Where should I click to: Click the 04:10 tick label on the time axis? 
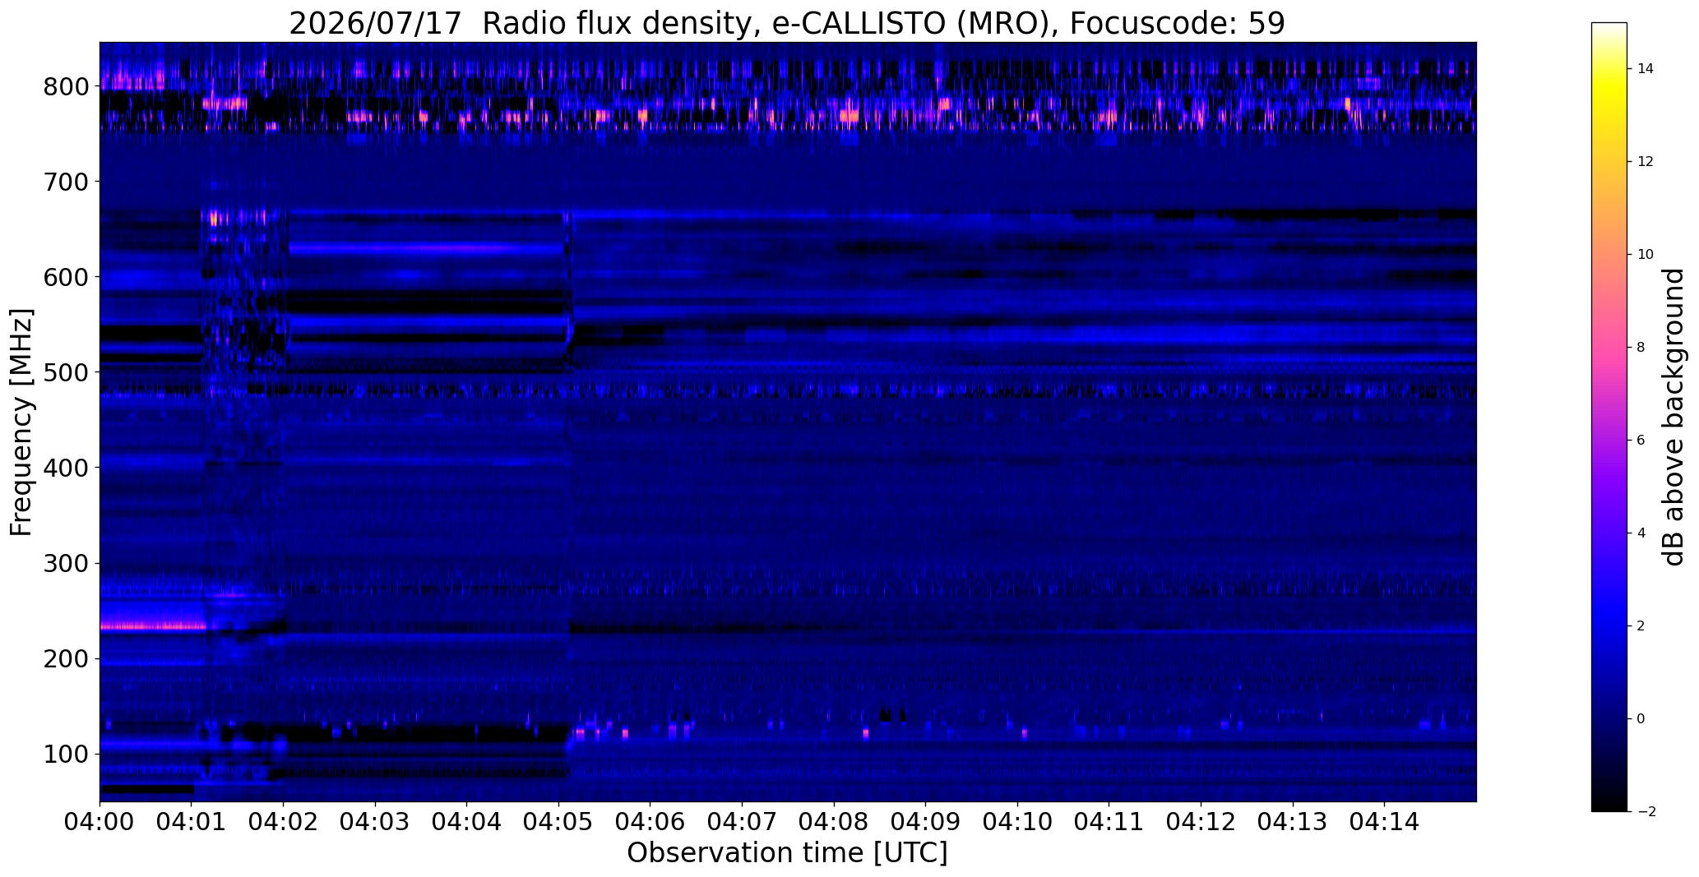coord(1017,822)
